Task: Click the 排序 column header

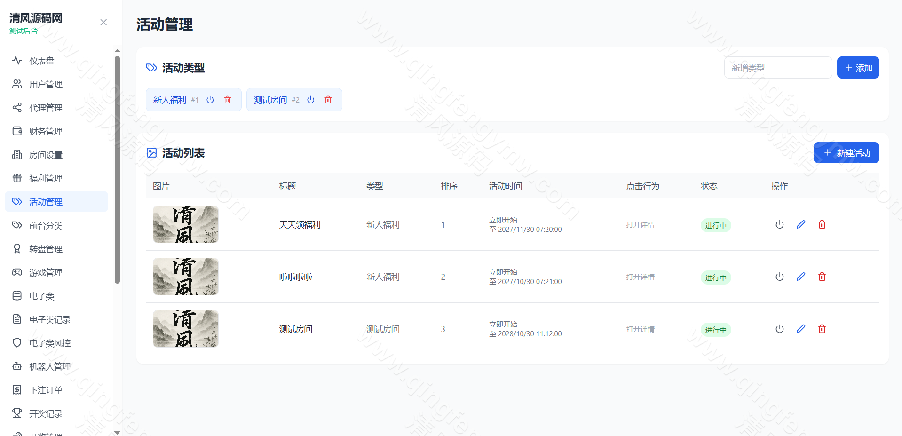Action: point(449,186)
